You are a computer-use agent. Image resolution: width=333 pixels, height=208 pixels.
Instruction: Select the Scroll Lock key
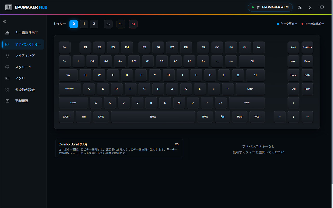(x=308, y=47)
